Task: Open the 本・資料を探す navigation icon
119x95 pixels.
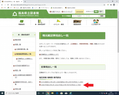Action: click(x=40, y=22)
